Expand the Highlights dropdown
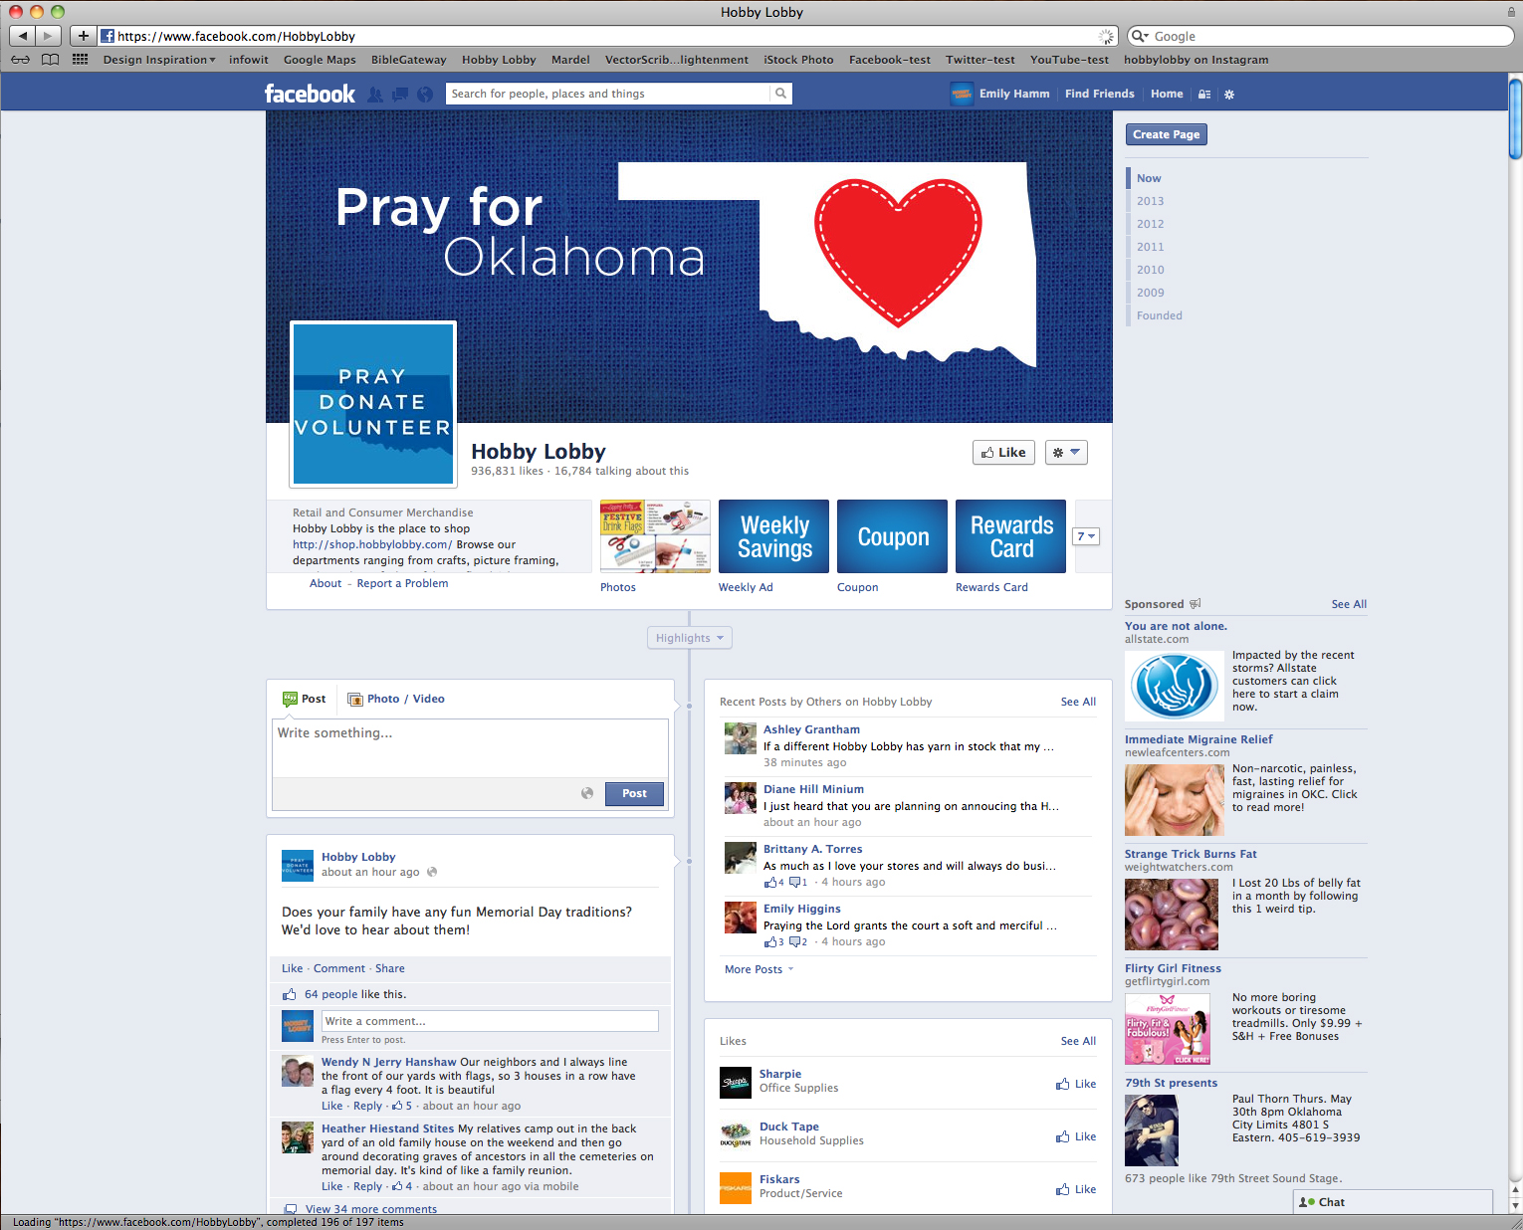This screenshot has height=1230, width=1523. coord(689,638)
